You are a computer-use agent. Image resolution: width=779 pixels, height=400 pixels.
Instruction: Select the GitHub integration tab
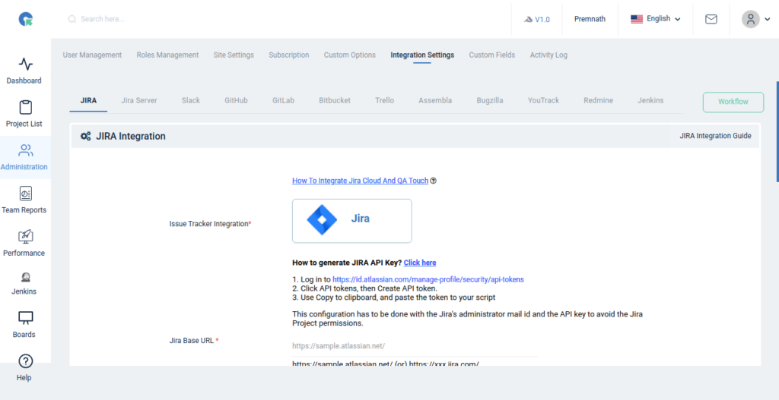point(236,100)
